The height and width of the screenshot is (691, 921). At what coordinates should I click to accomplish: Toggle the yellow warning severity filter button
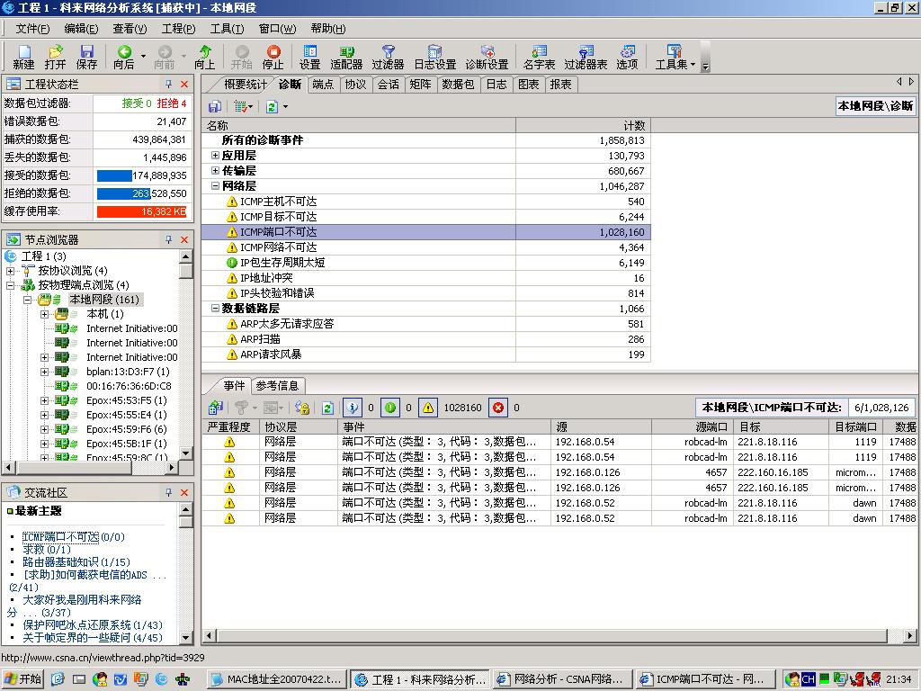tap(428, 408)
